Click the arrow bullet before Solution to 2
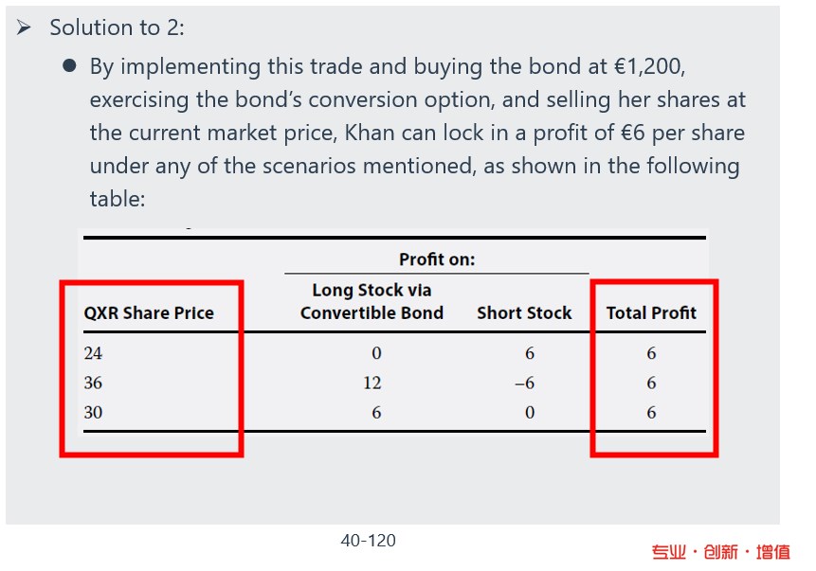 pos(25,28)
